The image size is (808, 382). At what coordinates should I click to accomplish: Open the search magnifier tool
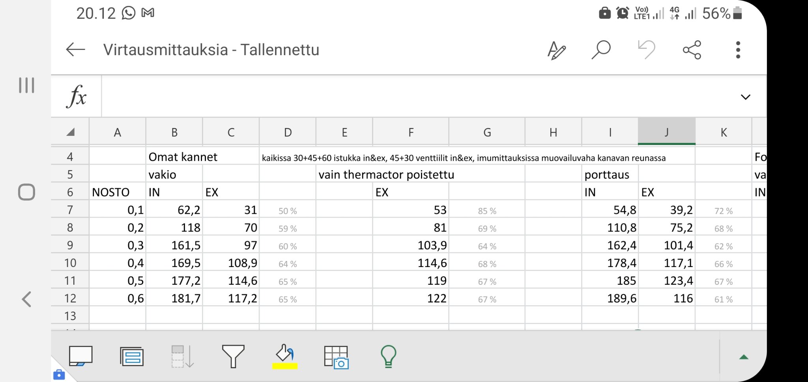click(x=601, y=50)
